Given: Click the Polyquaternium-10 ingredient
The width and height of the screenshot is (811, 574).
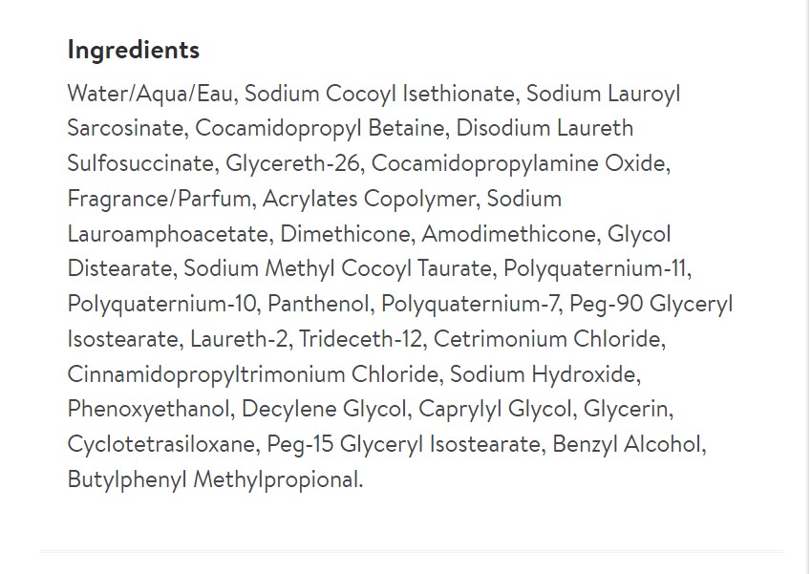Looking at the screenshot, I should pos(161,304).
